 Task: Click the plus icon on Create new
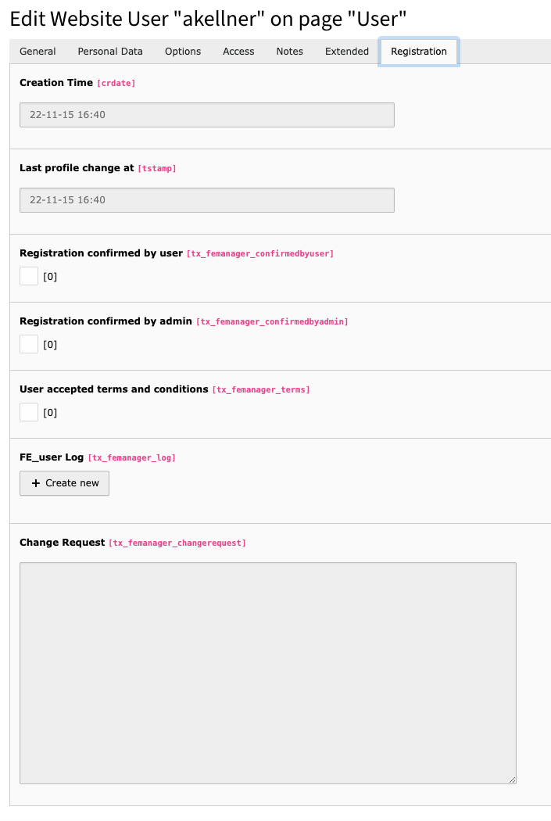35,483
